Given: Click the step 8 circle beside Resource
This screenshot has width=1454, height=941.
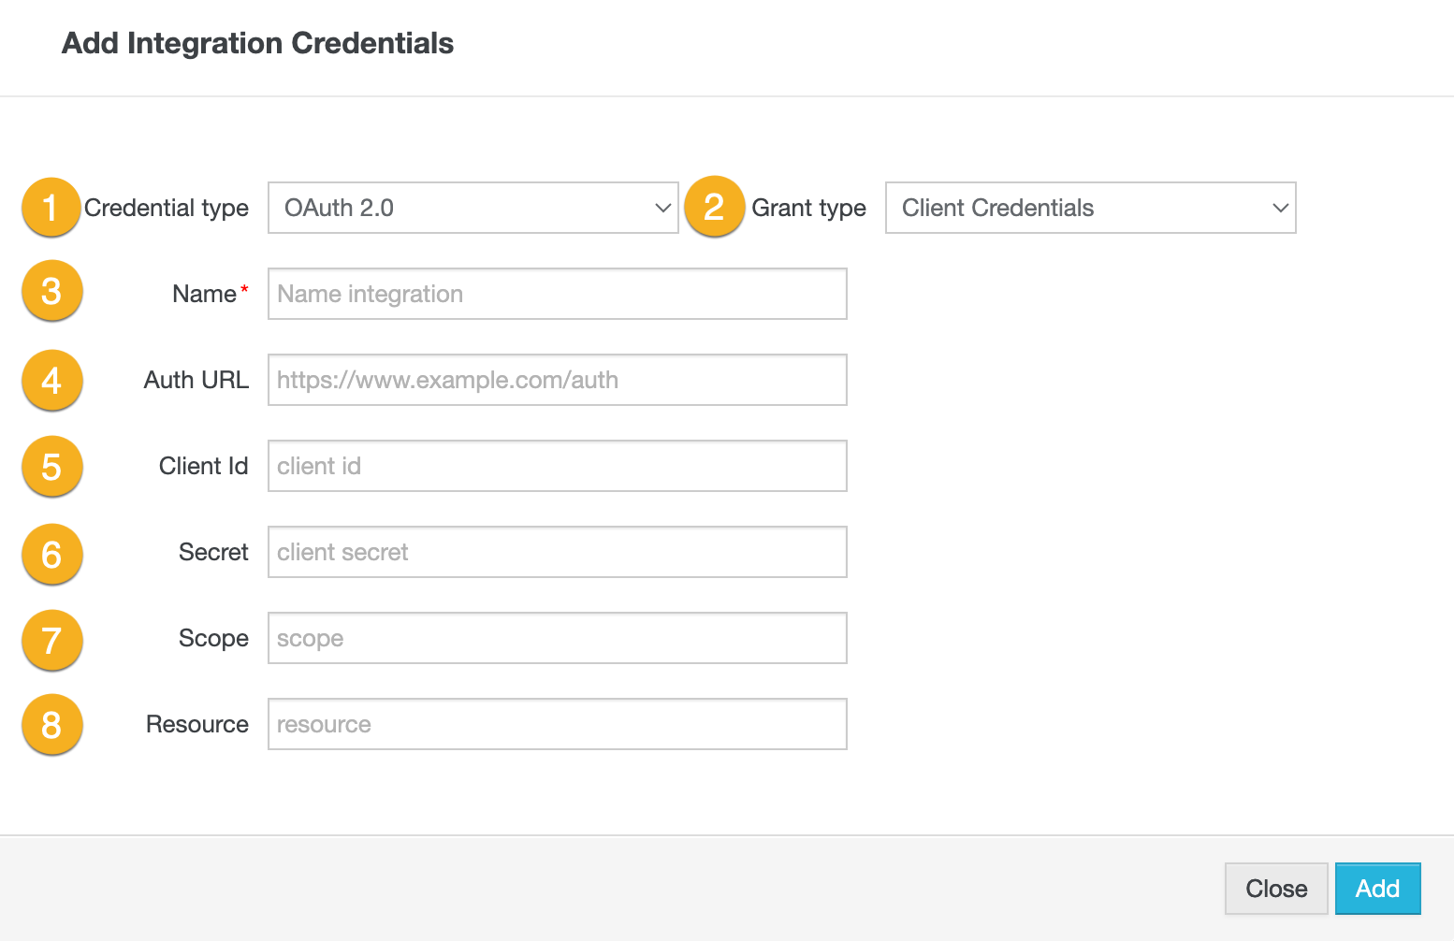Looking at the screenshot, I should pyautogui.click(x=51, y=724).
